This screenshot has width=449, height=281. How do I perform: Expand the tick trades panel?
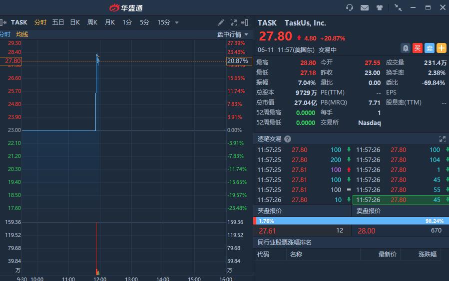(x=443, y=139)
